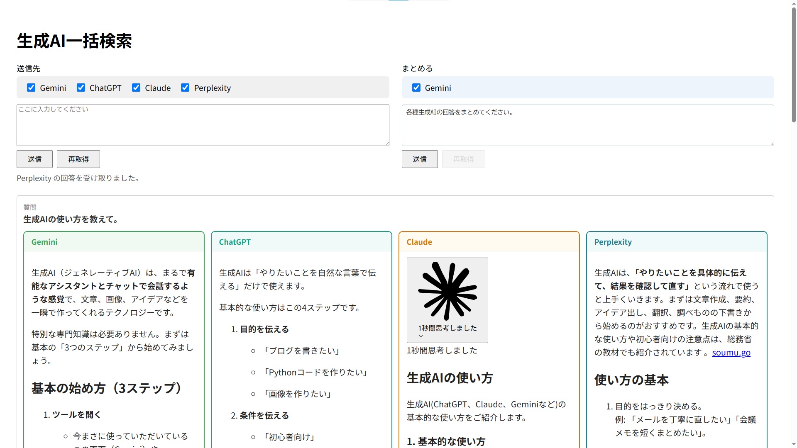
Task: Click the list item 条件を伝える
Action: [x=264, y=416]
